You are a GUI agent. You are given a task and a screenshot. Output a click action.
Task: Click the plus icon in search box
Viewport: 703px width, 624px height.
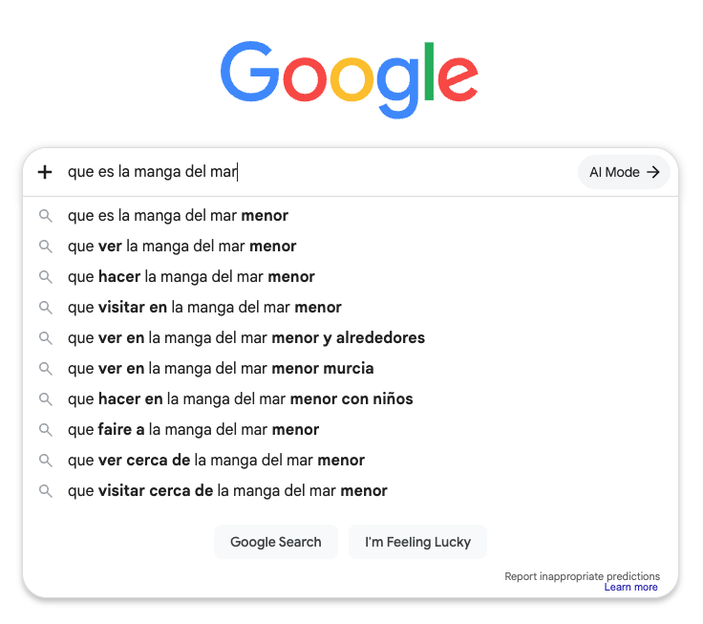click(45, 172)
